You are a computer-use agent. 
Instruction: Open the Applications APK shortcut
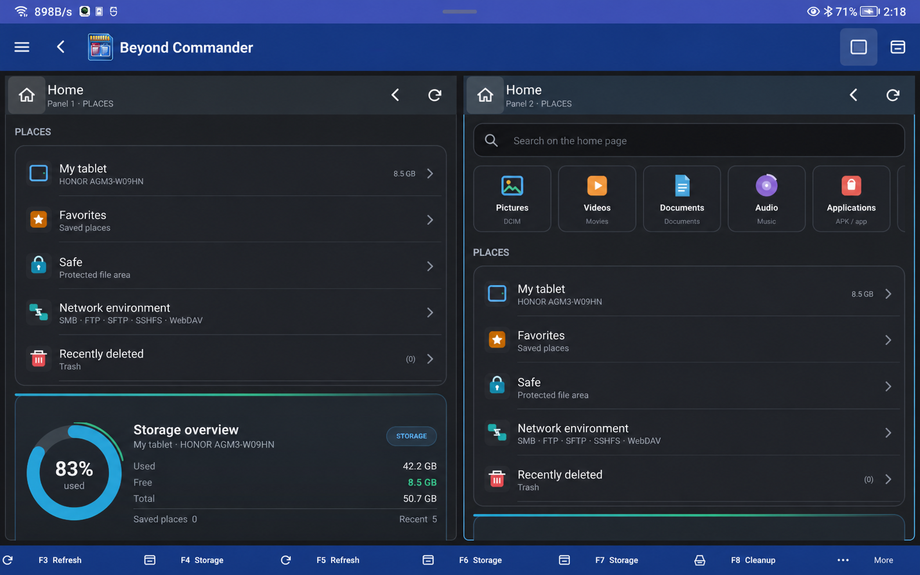coord(851,199)
